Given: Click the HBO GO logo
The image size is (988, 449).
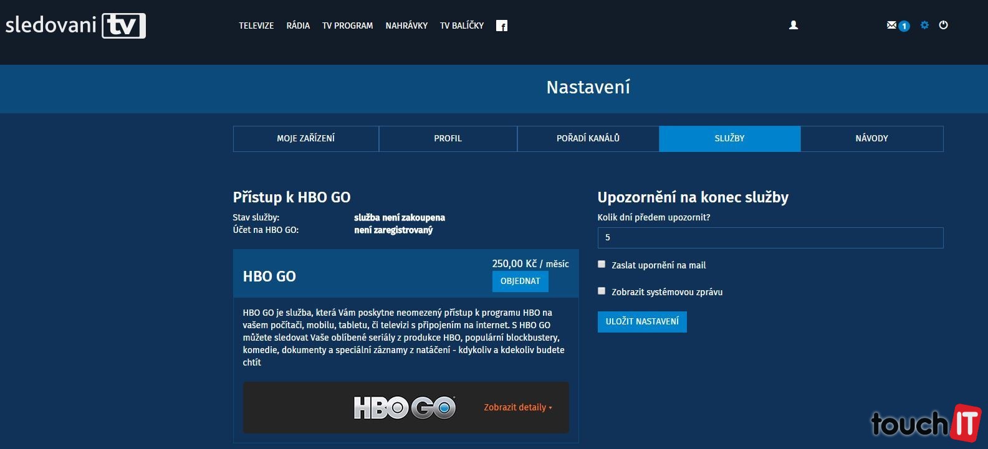Looking at the screenshot, I should coord(405,408).
